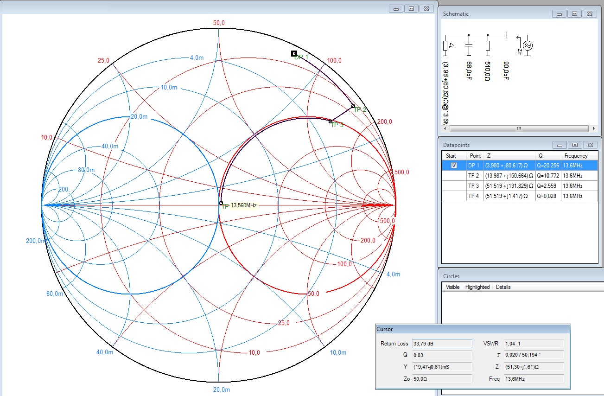Click impedance cell (13,987 + j150,664) Ω
This screenshot has height=396, width=604.
coord(509,176)
